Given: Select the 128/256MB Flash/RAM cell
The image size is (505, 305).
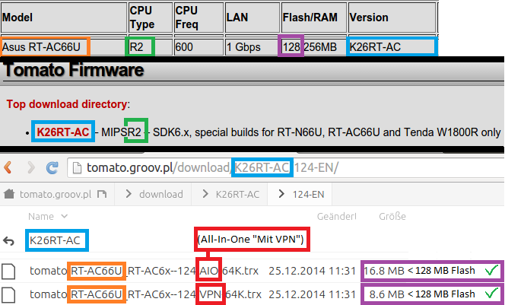Looking at the screenshot, I should [314, 47].
